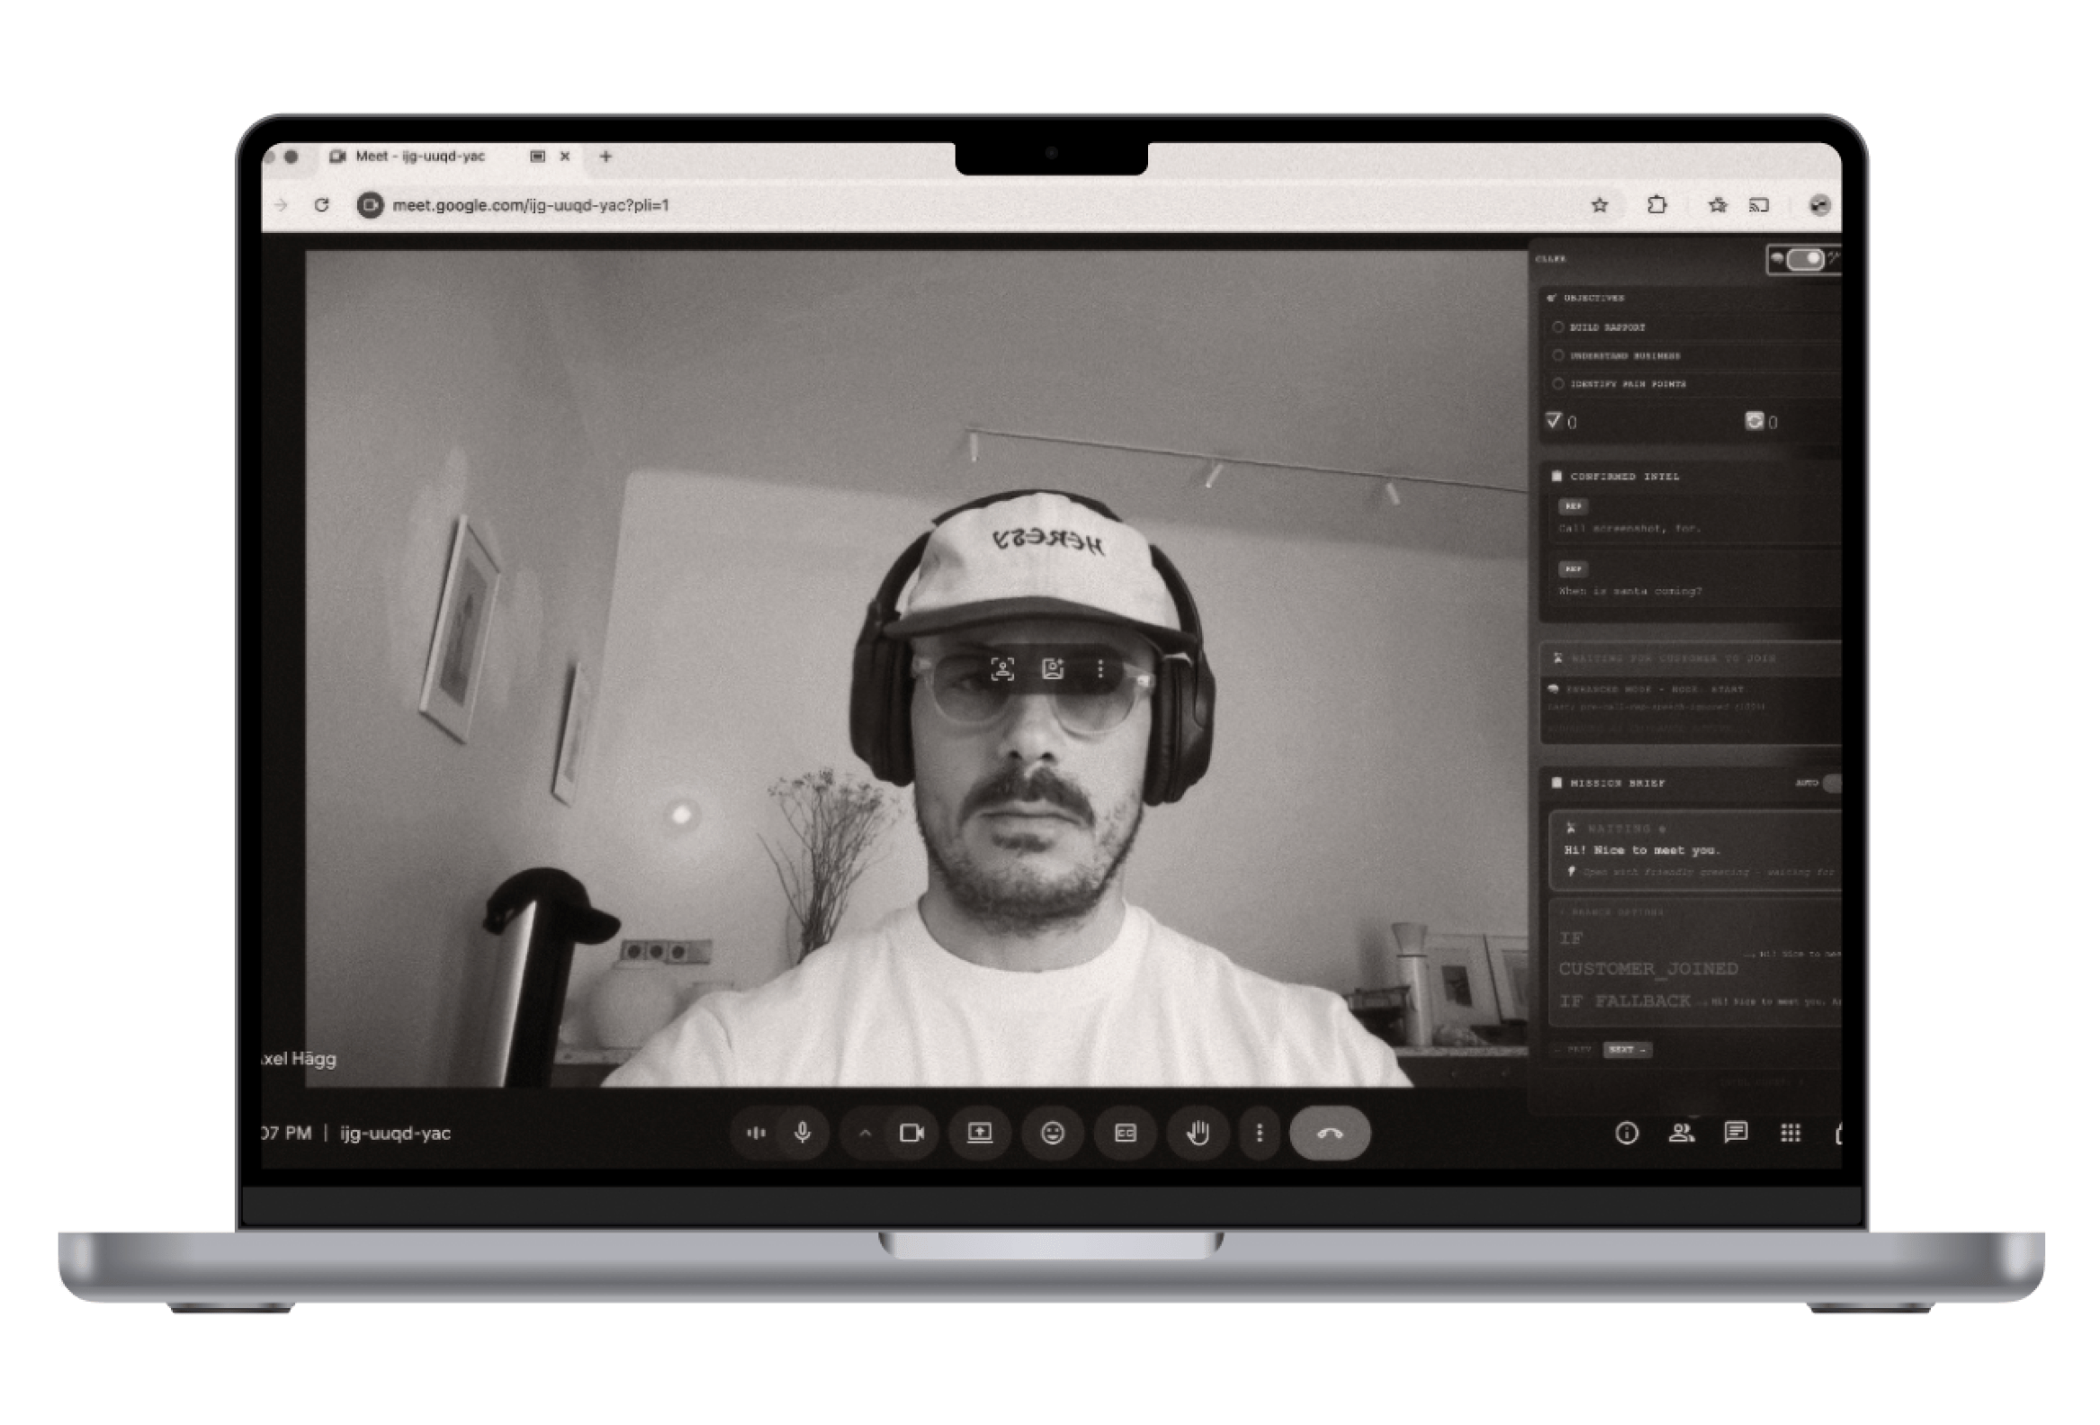Open the emoji reactions button
The height and width of the screenshot is (1425, 2100).
tap(1052, 1133)
